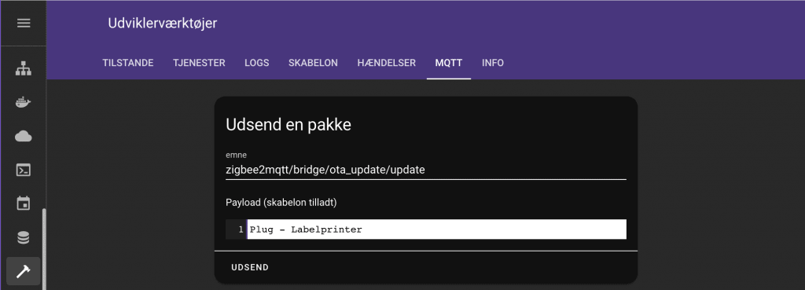Open the hamburger sidebar menu
805x290 pixels.
tap(24, 23)
